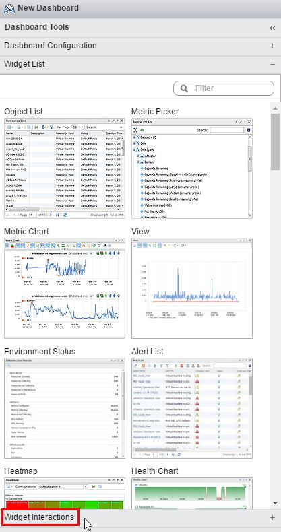Click the View widget label
Viewport: 281px width, 532px height.
(x=140, y=232)
